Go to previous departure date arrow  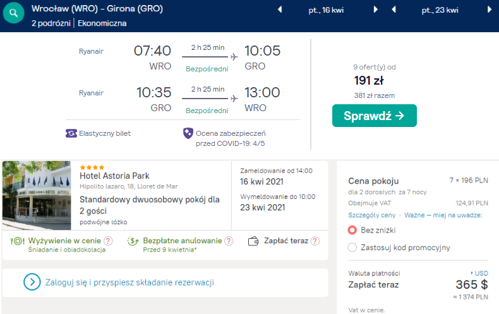click(279, 9)
